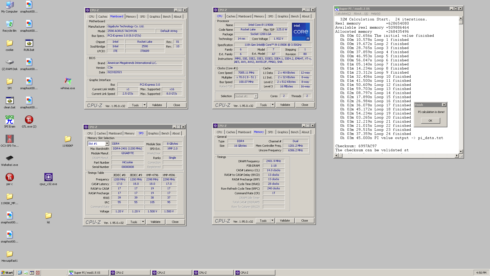Open Memory tab in CPU window

pyautogui.click(x=259, y=16)
